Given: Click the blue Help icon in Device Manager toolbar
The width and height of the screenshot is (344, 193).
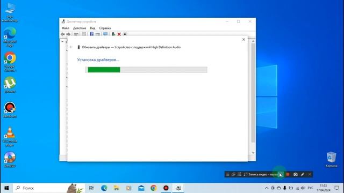Looking at the screenshot, I should [x=92, y=34].
